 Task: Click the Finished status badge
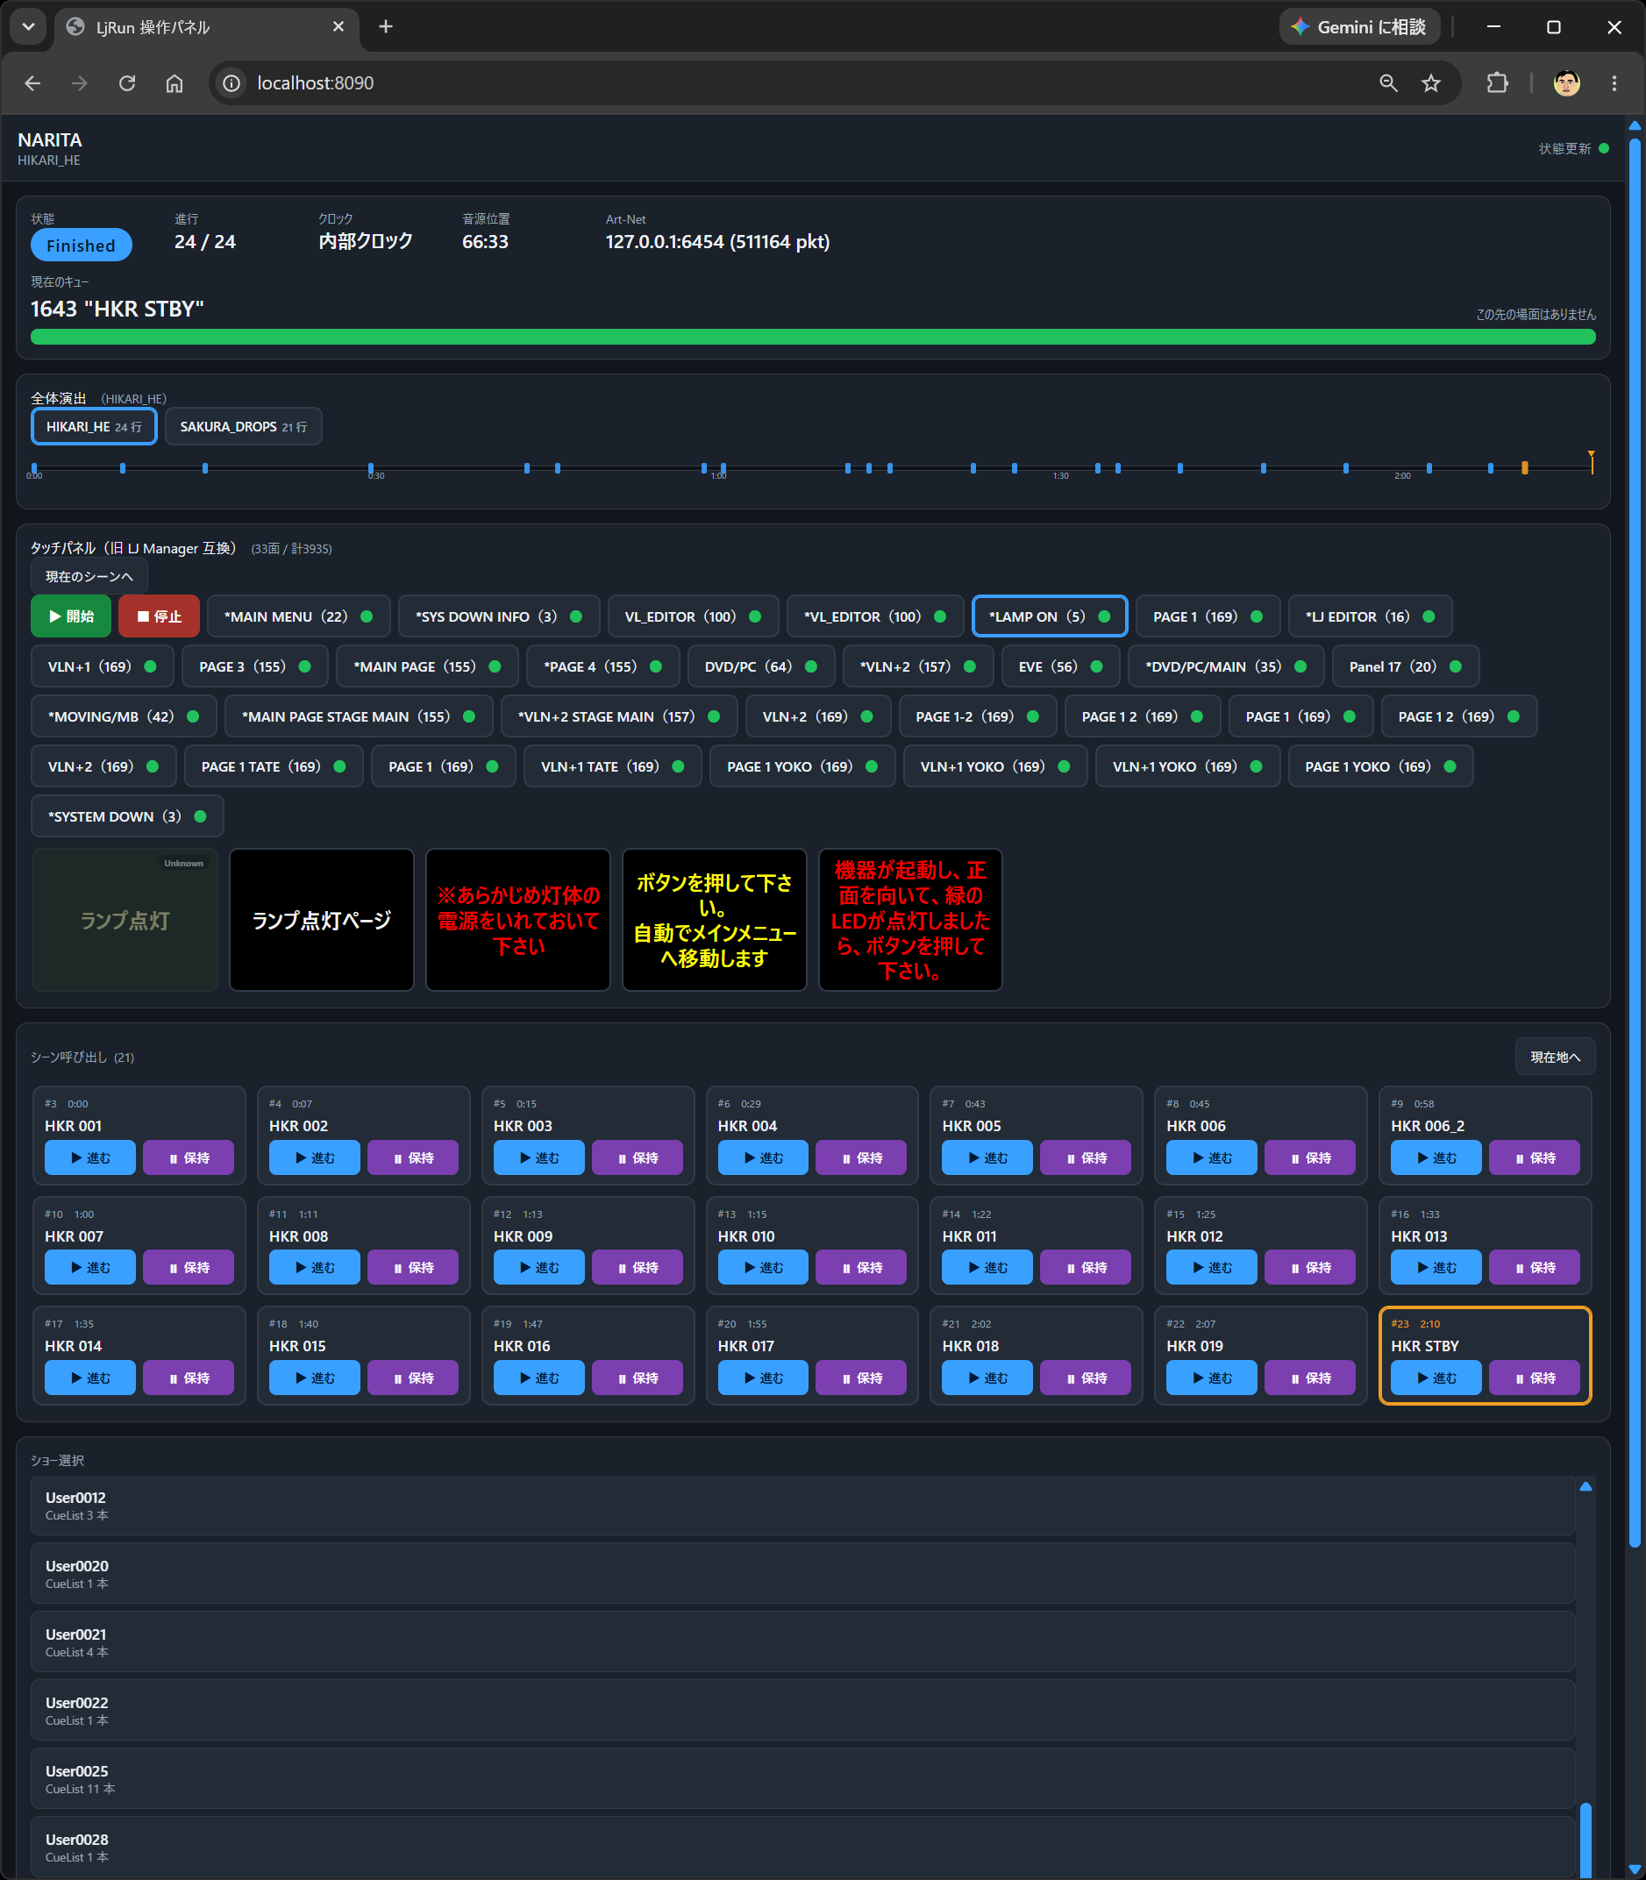81,245
